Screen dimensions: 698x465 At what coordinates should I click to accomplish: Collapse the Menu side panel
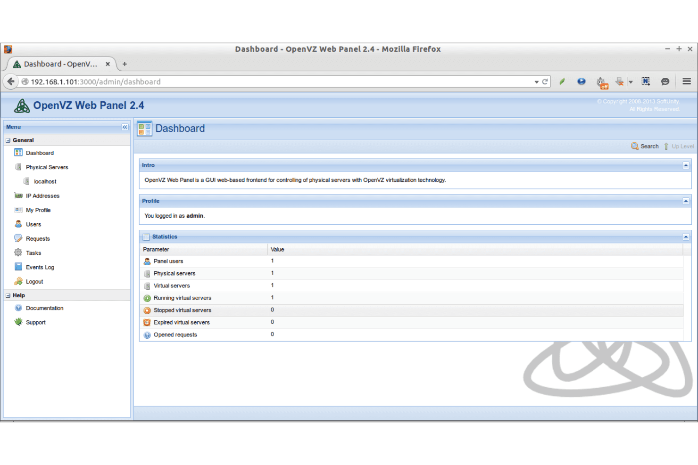point(125,127)
